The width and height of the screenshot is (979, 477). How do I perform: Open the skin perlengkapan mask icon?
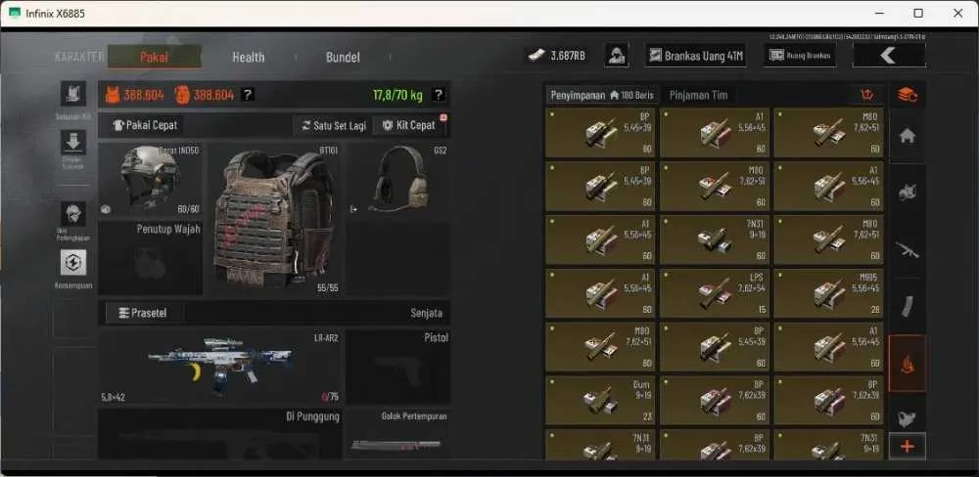click(x=73, y=214)
